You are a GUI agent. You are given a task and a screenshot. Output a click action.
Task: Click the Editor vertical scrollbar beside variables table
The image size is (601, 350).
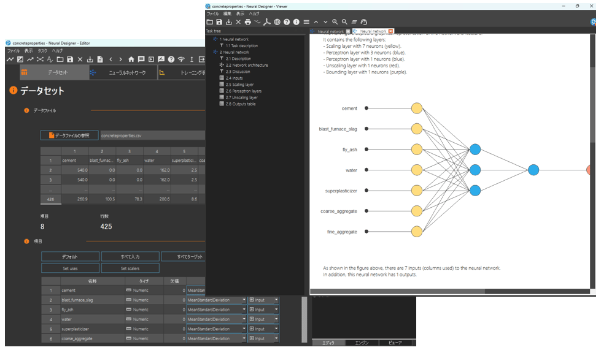tap(304, 319)
